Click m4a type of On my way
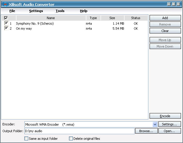This screenshot has height=143, width=183. click(x=89, y=28)
